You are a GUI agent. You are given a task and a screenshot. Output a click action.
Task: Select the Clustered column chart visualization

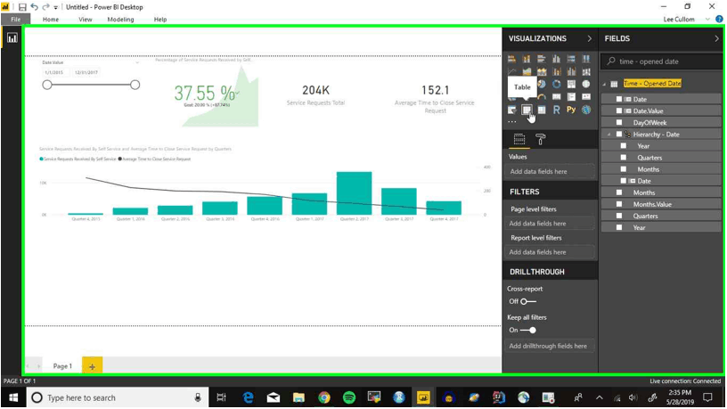click(x=556, y=59)
